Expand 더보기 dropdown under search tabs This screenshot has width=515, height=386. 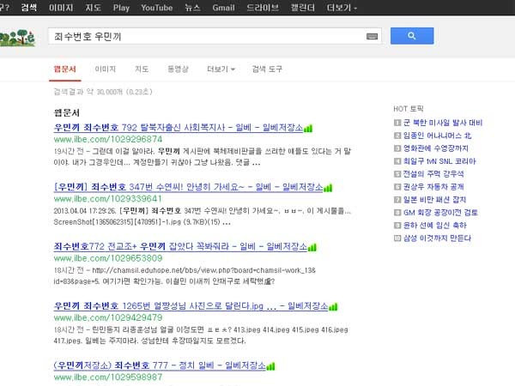[x=221, y=69]
